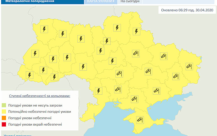Select the thunderstorm icon on Zakarpattia region
Viewport: 217px width, 136px height.
tap(29, 75)
